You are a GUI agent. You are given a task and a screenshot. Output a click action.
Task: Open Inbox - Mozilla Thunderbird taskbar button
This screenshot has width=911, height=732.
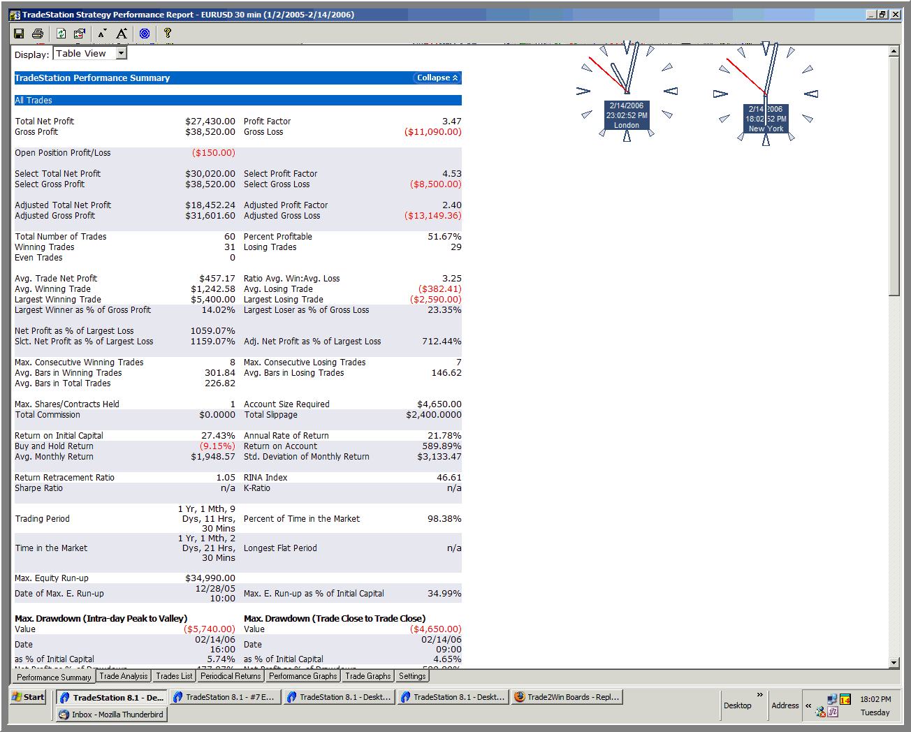[111, 715]
